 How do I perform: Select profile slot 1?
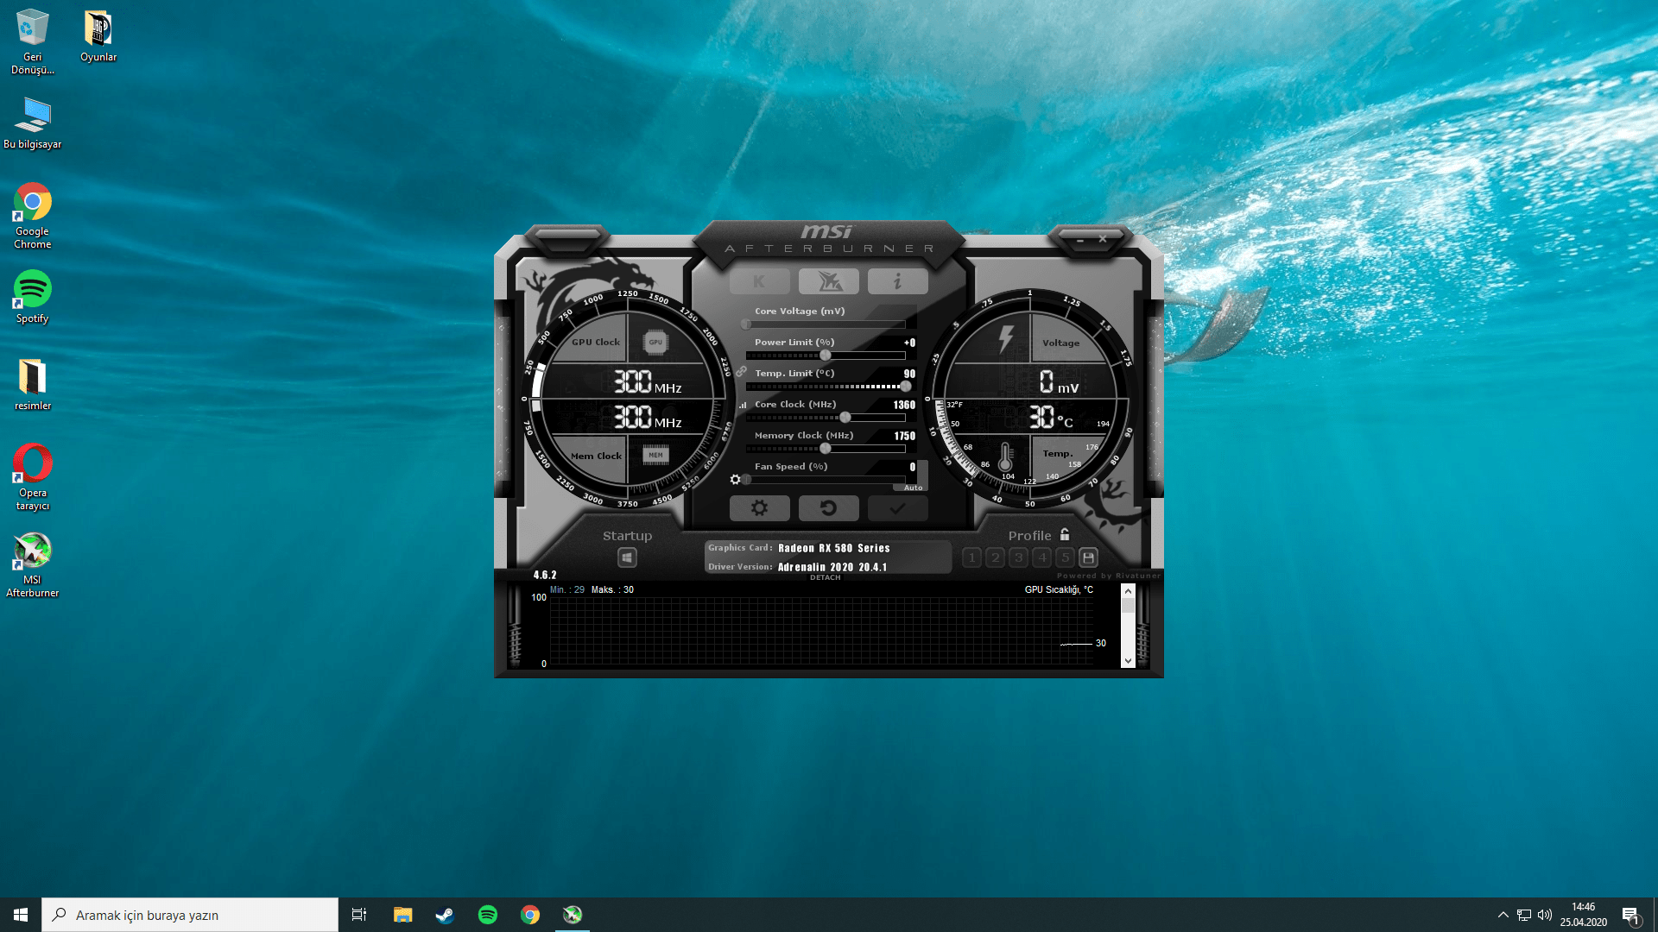click(x=971, y=557)
